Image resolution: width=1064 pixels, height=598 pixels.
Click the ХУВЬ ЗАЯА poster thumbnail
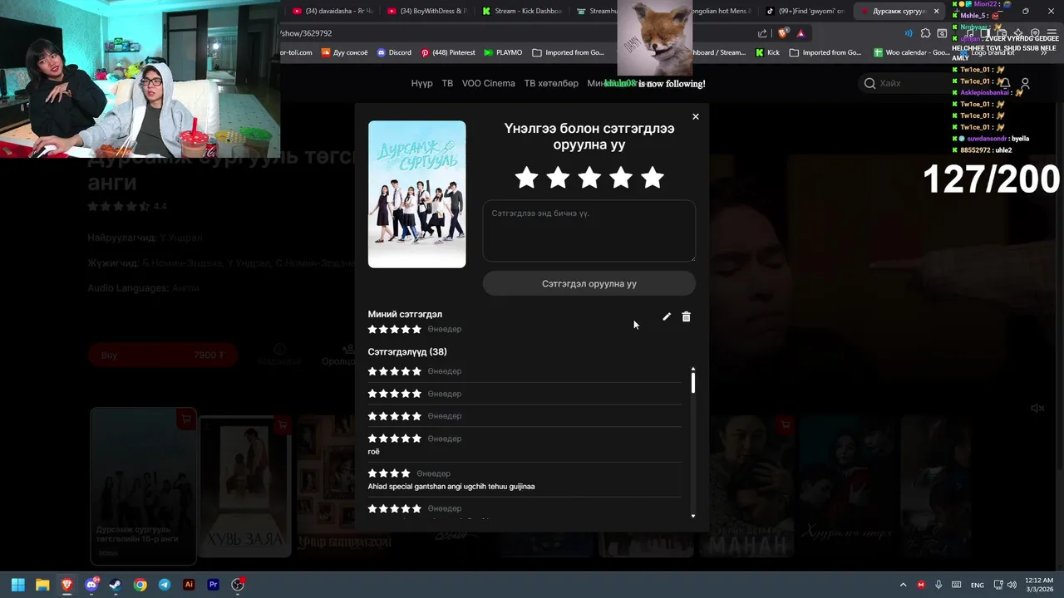point(244,486)
